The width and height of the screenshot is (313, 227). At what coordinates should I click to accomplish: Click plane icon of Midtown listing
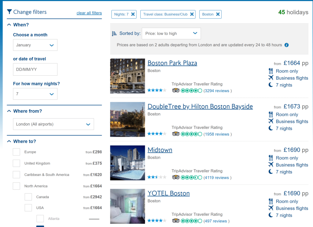click(x=271, y=165)
